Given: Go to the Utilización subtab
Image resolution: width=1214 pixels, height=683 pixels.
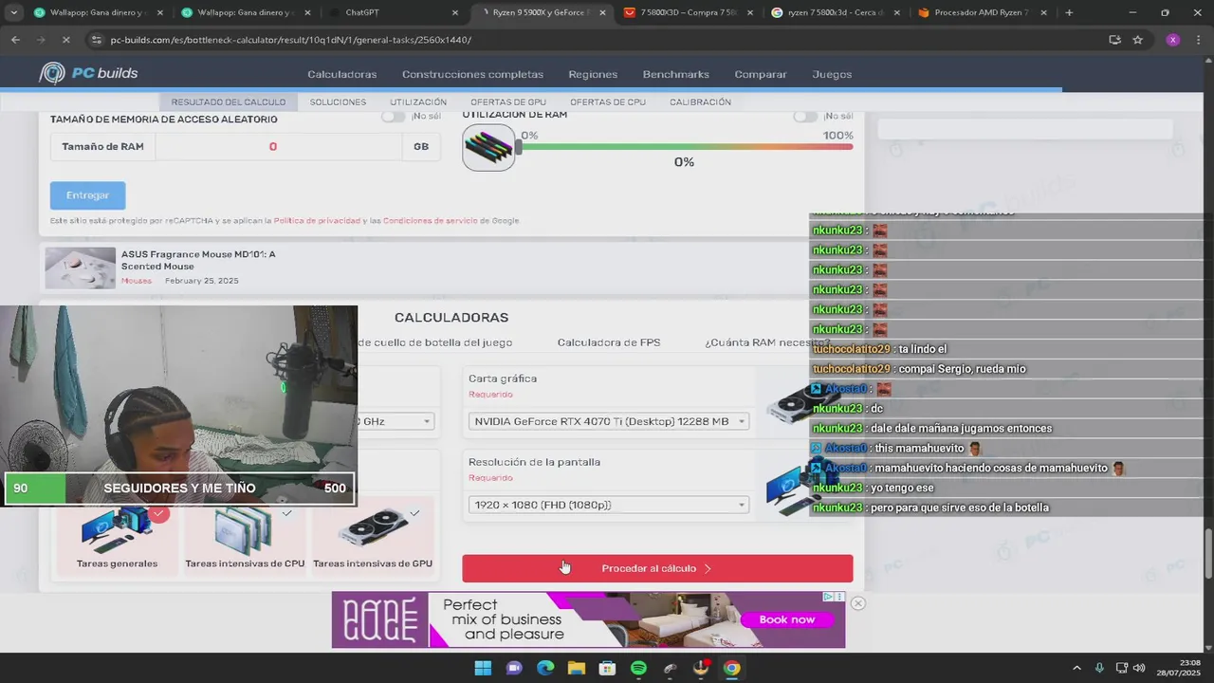Looking at the screenshot, I should point(418,102).
